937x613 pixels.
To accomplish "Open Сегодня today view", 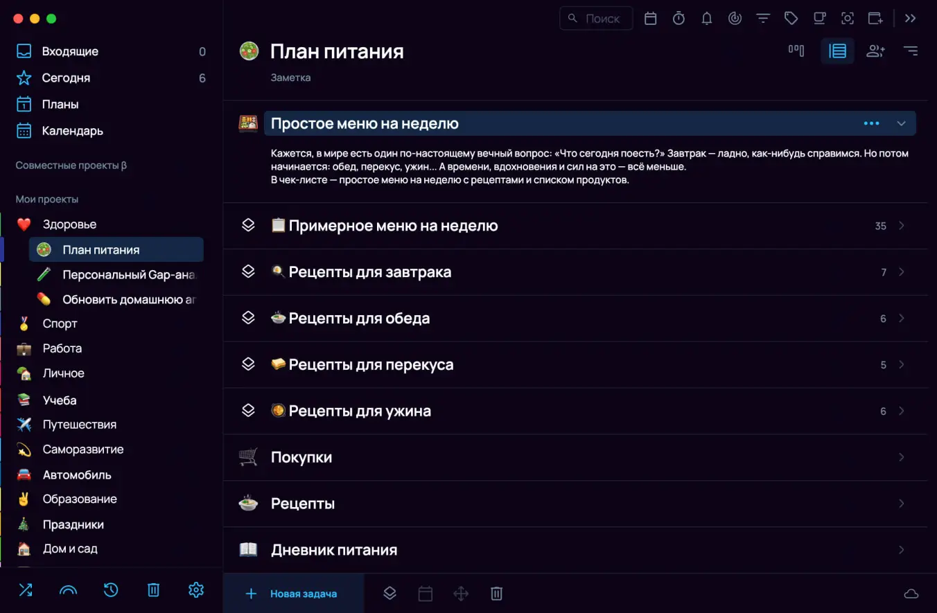I will click(x=111, y=78).
